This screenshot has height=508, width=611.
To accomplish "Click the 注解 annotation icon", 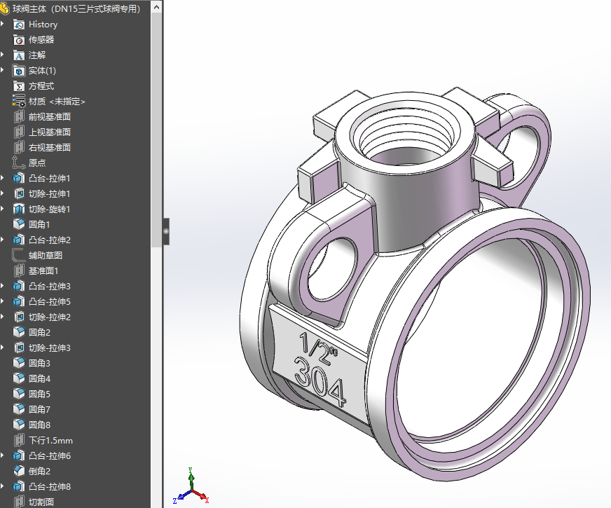I will (x=19, y=55).
